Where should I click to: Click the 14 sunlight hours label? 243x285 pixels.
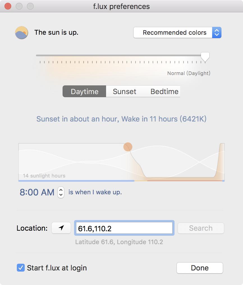(x=44, y=176)
